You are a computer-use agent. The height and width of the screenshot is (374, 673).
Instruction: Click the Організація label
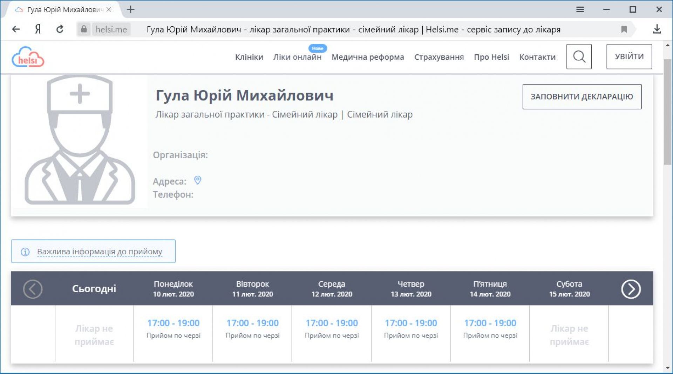(x=180, y=155)
